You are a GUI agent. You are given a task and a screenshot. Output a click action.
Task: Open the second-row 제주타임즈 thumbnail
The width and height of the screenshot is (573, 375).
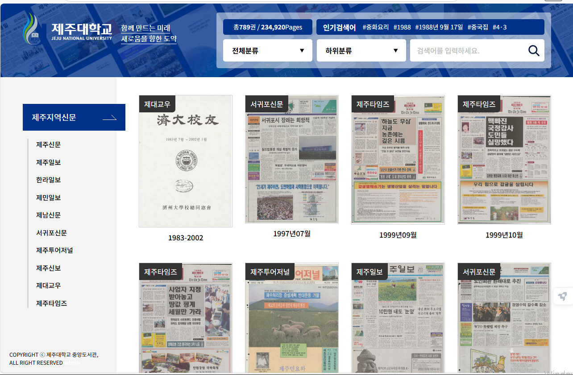(x=186, y=317)
